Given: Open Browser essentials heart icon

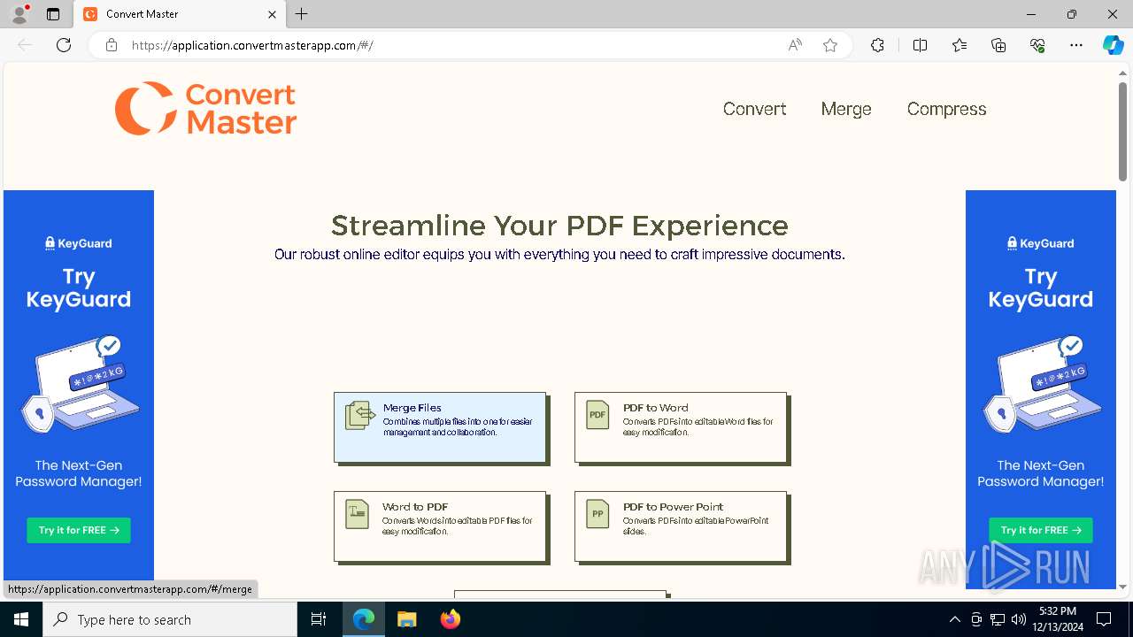Looking at the screenshot, I should pyautogui.click(x=1037, y=45).
